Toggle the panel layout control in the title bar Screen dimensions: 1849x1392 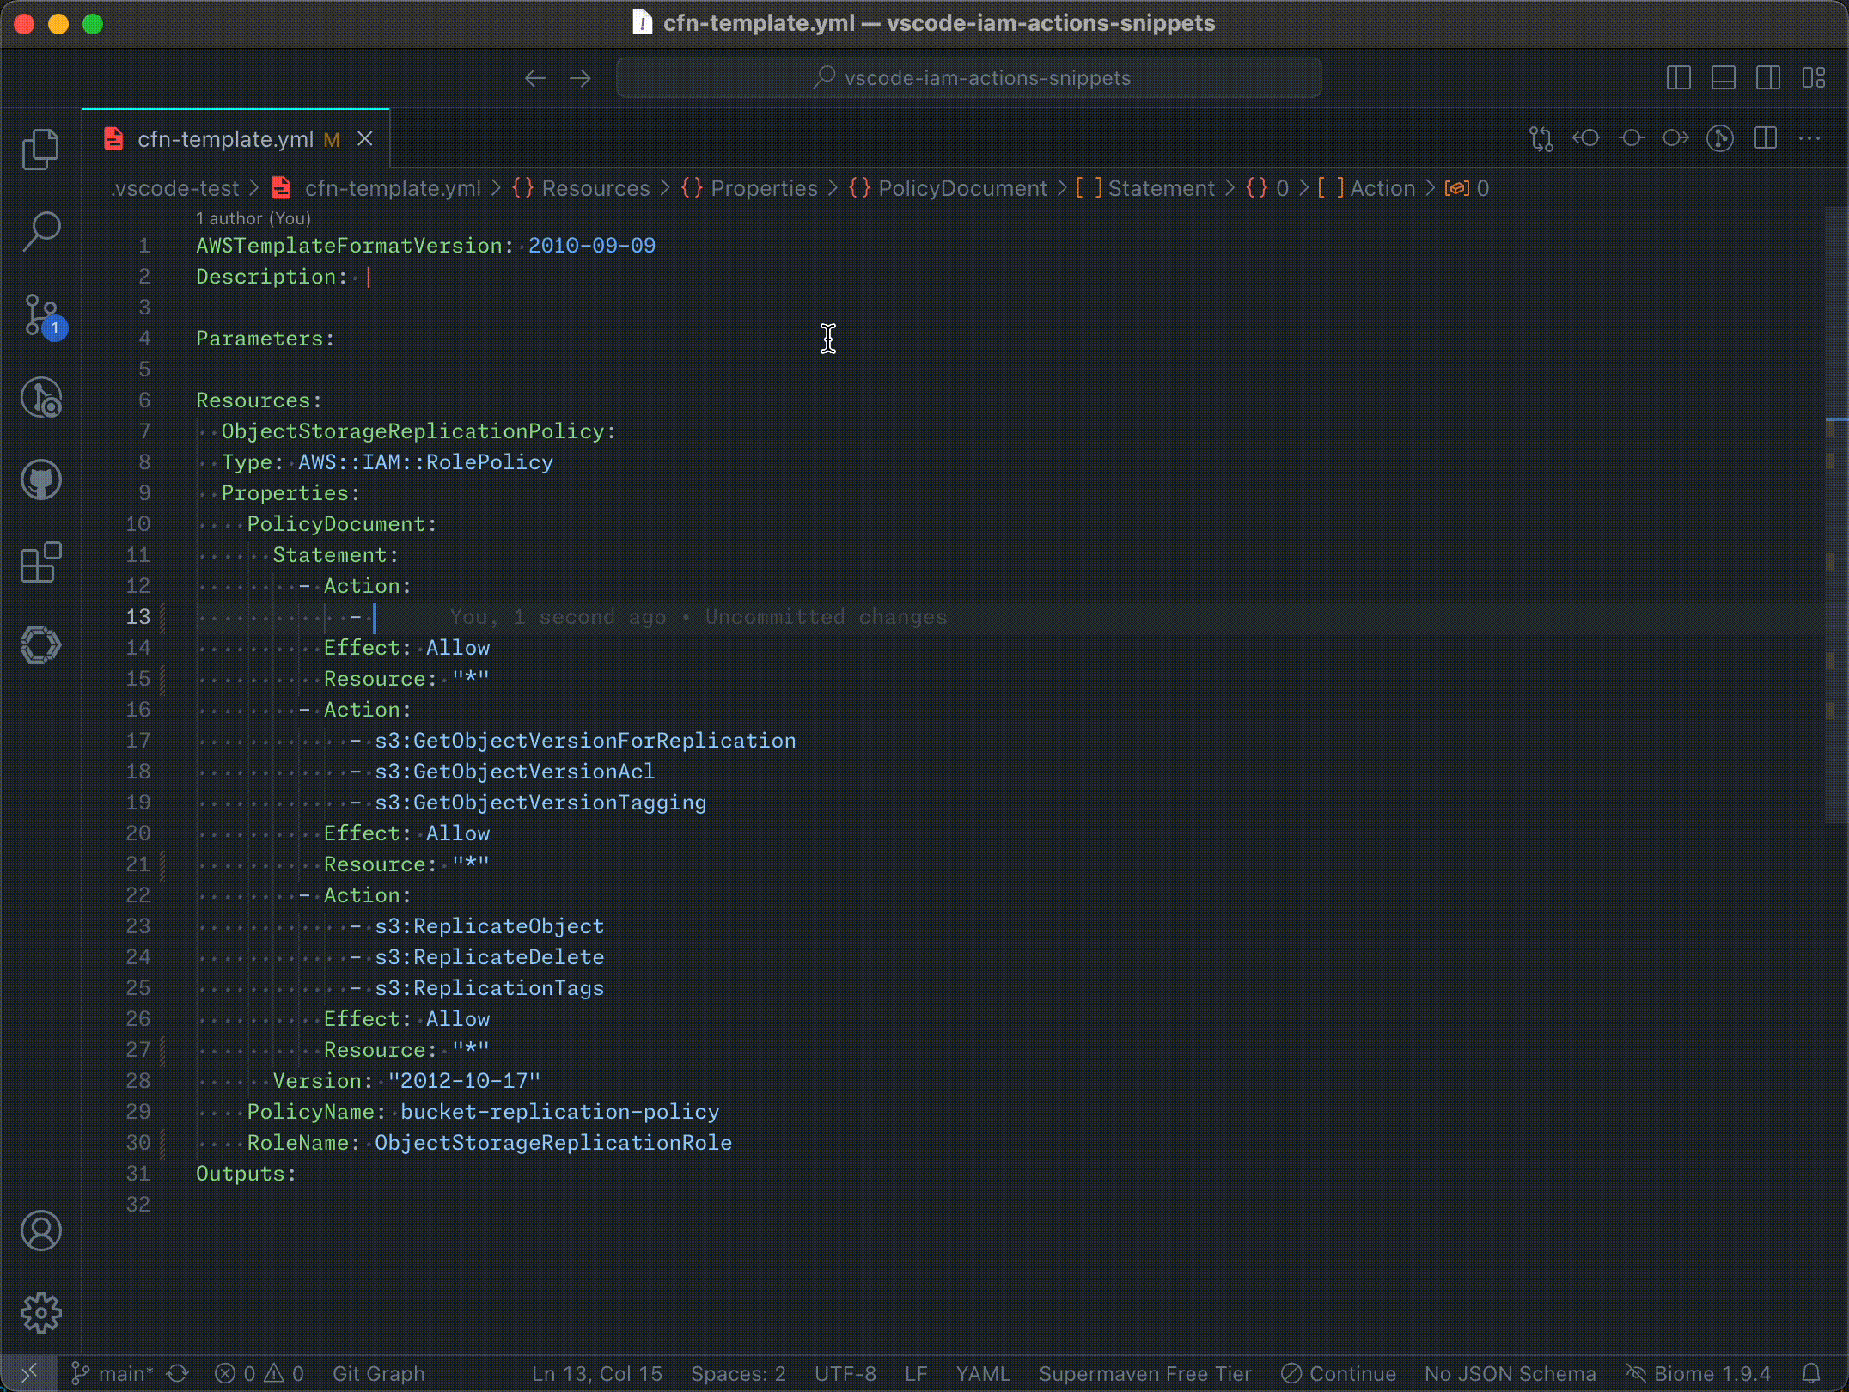click(1724, 77)
